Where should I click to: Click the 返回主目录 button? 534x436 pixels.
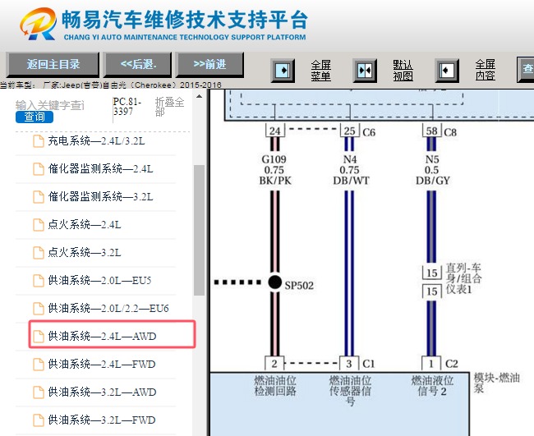53,65
